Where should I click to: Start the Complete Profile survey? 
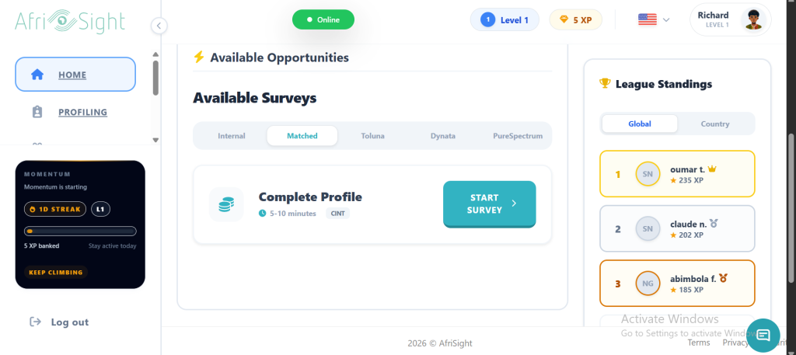pyautogui.click(x=489, y=204)
